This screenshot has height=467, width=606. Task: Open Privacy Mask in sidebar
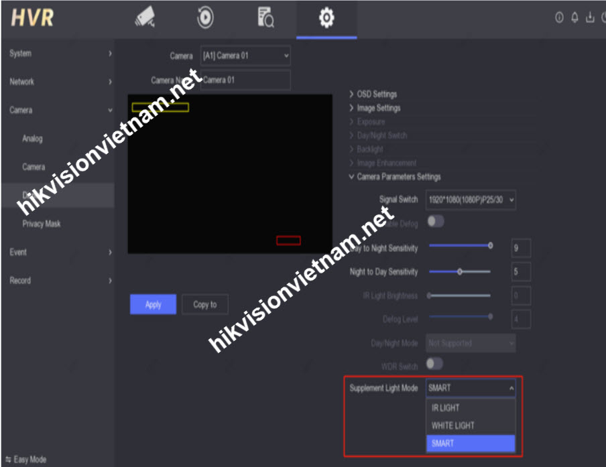42,224
